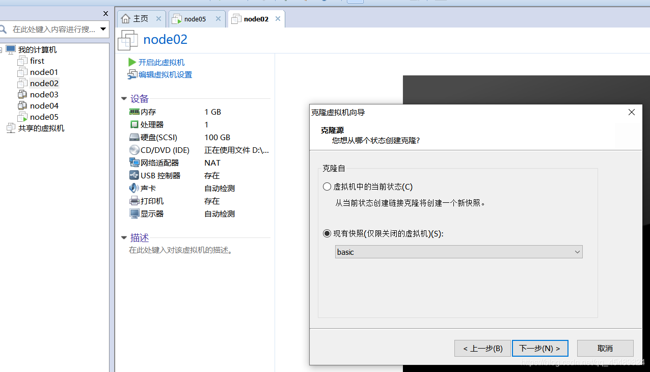Click the 内存 memory chip icon
Viewport: 650px width, 372px height.
[x=134, y=112]
